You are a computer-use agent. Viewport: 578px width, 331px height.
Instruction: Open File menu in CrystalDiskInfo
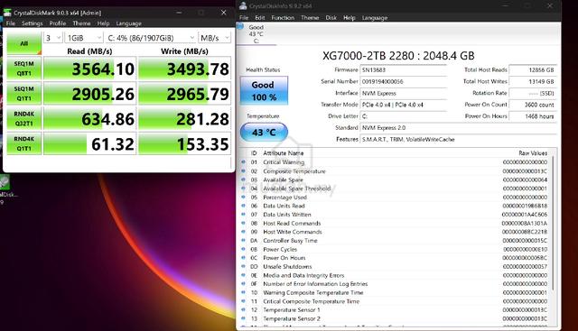244,18
